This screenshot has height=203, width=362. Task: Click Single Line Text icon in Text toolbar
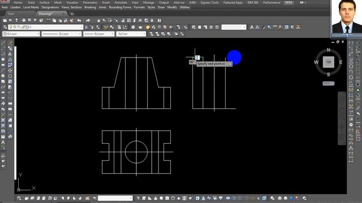pyautogui.click(x=257, y=28)
